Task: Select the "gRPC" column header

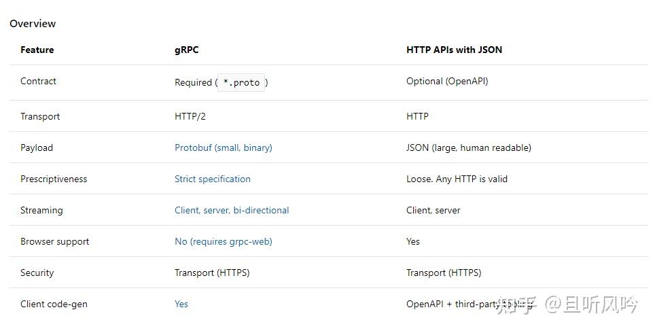Action: pos(187,50)
